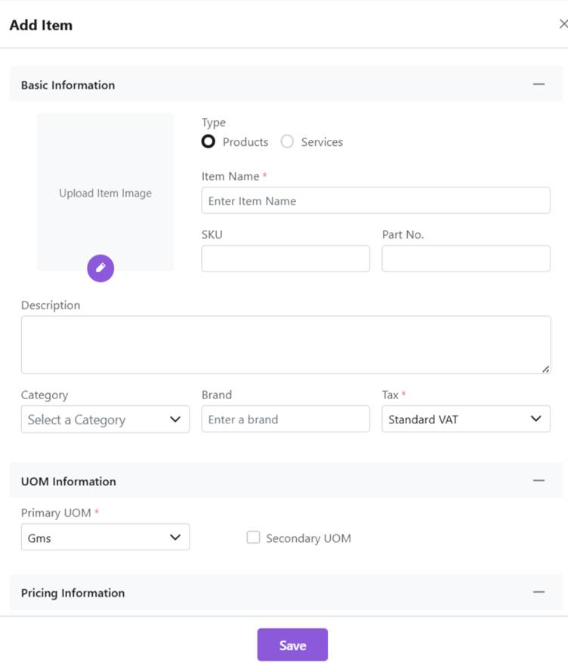This screenshot has height=663, width=568.
Task: Open the Primary UOM dropdown showing Gms
Action: [x=105, y=538]
